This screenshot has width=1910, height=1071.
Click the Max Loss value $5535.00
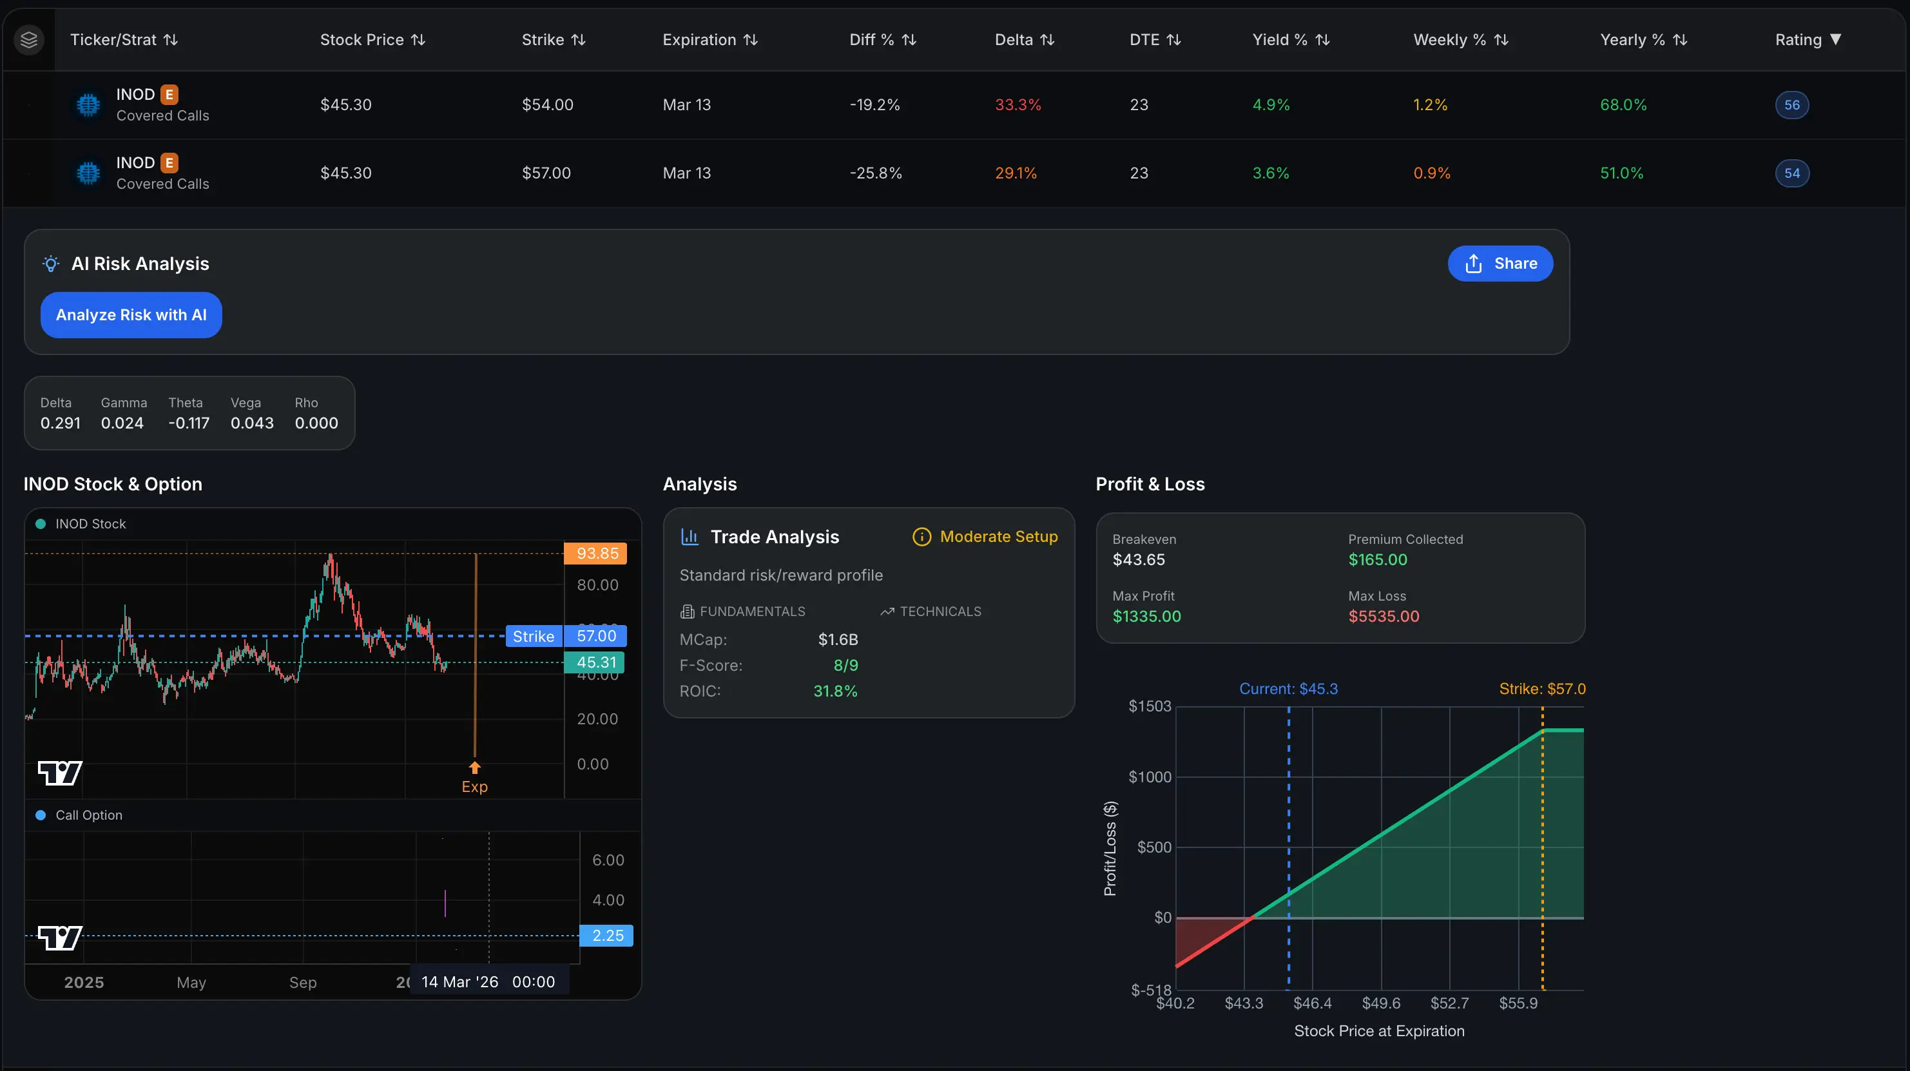pos(1384,616)
